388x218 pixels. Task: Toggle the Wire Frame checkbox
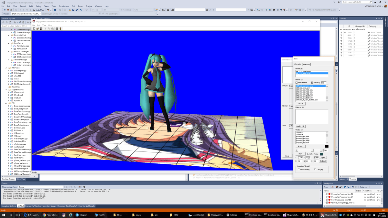click(x=308, y=154)
